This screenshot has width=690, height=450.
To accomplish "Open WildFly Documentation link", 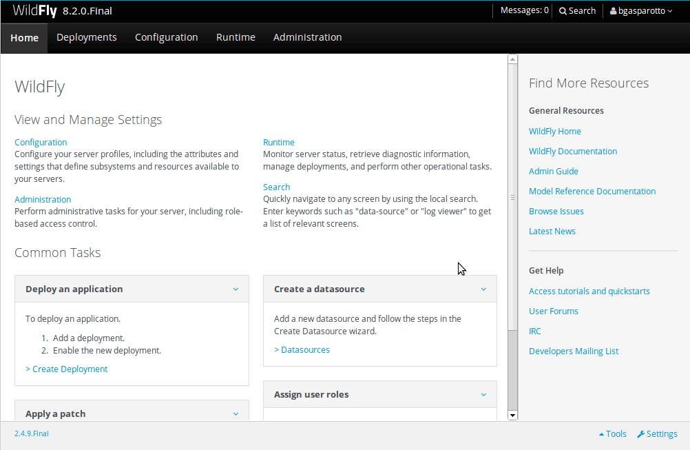I will (x=572, y=152).
